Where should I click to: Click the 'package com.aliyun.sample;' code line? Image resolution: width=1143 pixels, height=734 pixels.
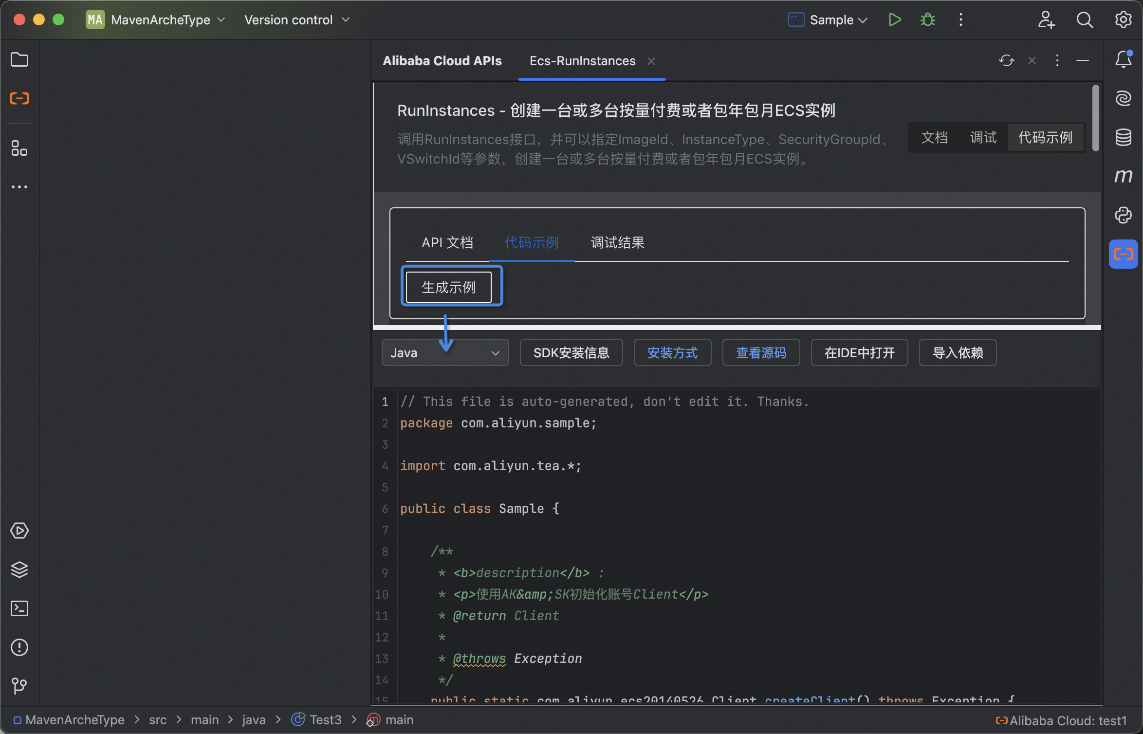click(498, 423)
